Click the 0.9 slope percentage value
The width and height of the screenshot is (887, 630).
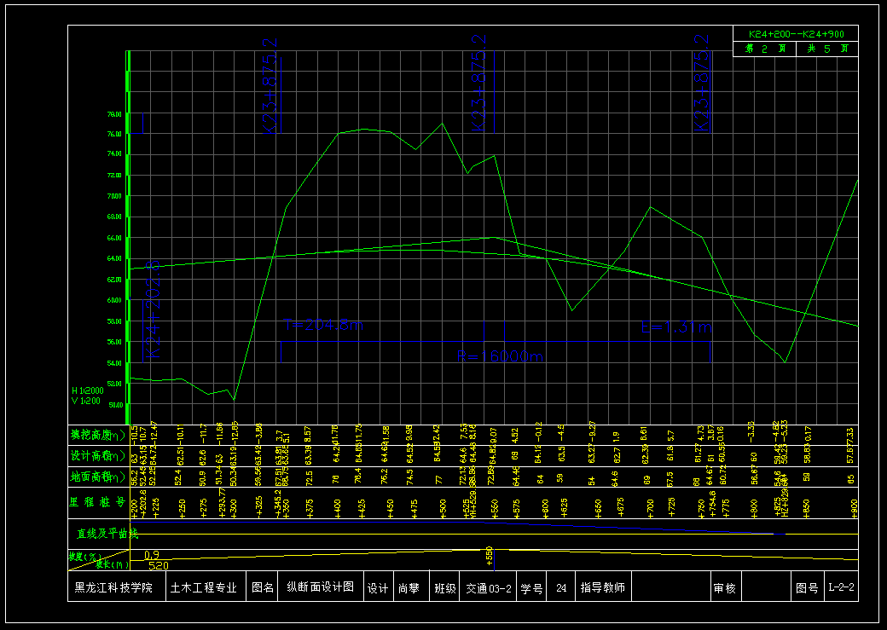(x=152, y=555)
